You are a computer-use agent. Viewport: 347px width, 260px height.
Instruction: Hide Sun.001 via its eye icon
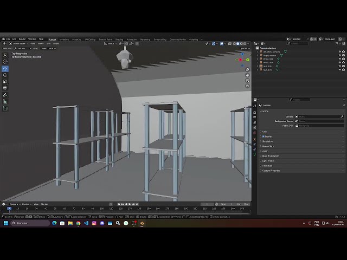[x=340, y=66]
